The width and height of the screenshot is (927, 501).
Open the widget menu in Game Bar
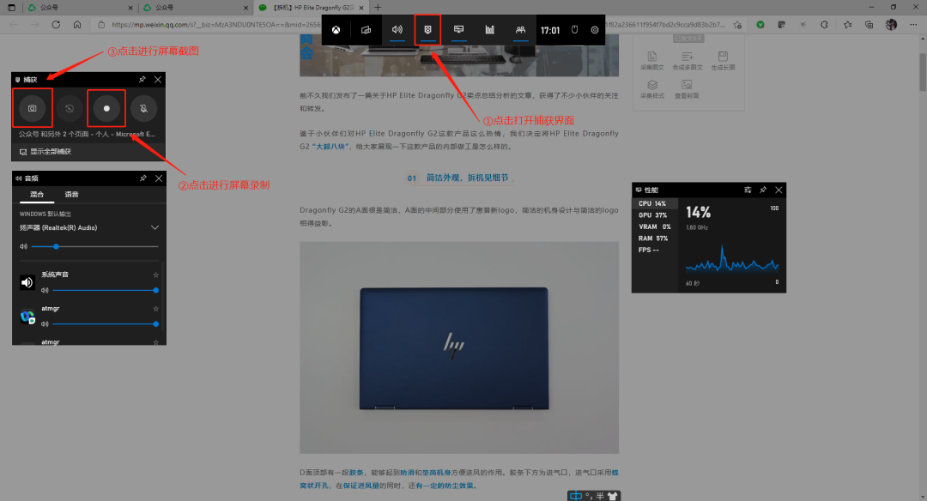pos(366,30)
